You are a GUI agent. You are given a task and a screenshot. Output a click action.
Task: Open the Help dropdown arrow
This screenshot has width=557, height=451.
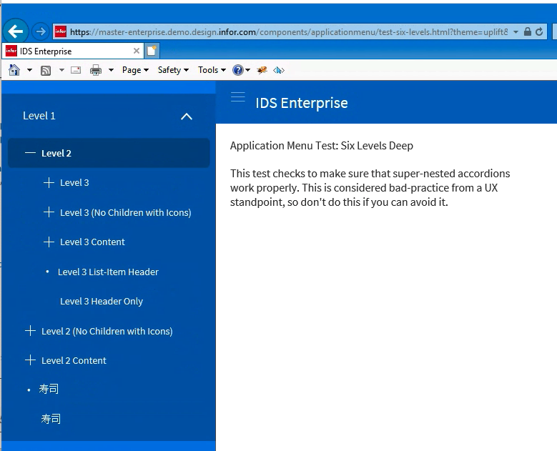247,70
